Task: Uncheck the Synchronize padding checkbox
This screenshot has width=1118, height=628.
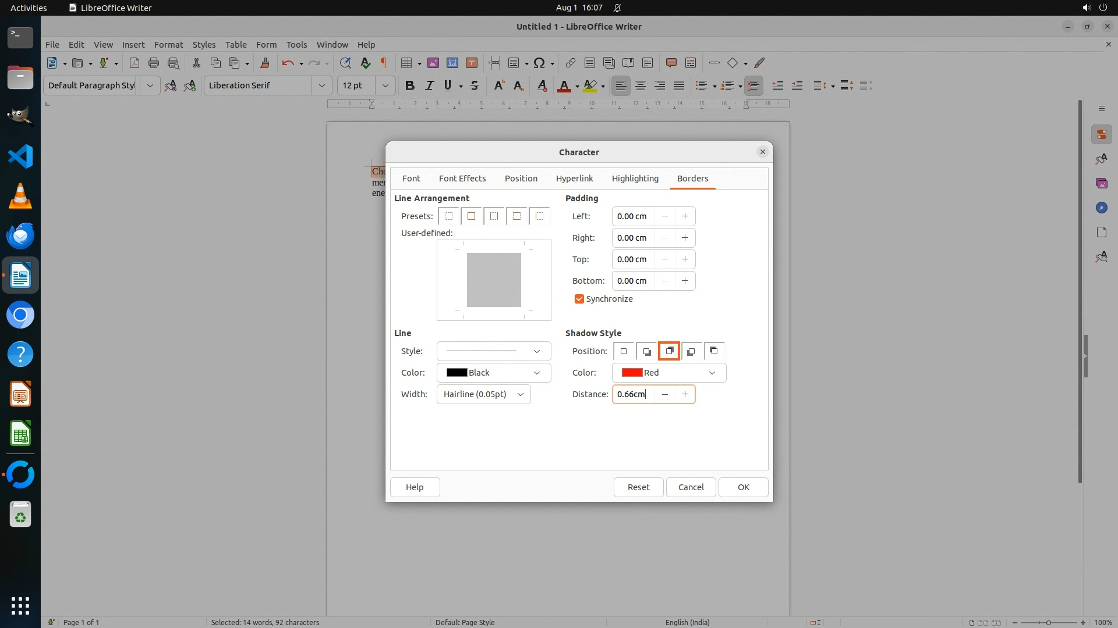Action: [x=579, y=299]
